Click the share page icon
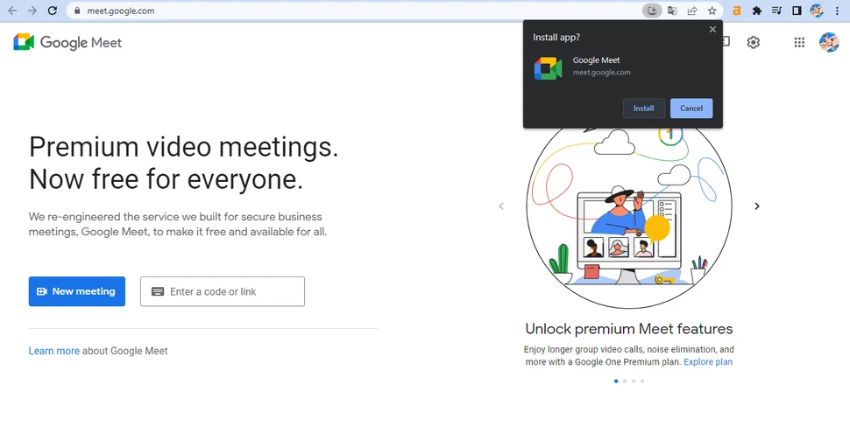 [x=692, y=10]
